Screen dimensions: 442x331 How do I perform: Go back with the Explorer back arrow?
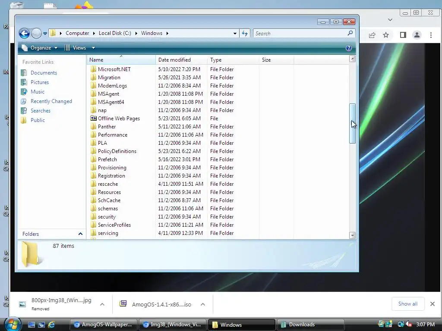pos(24,34)
